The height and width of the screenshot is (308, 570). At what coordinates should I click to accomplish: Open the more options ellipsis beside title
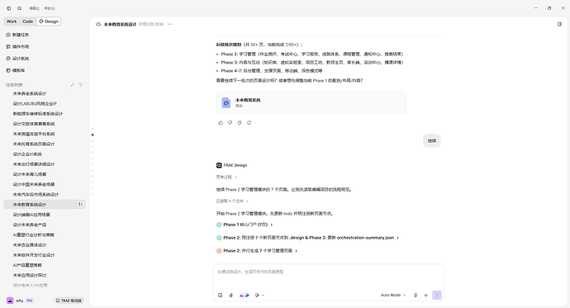[x=170, y=24]
